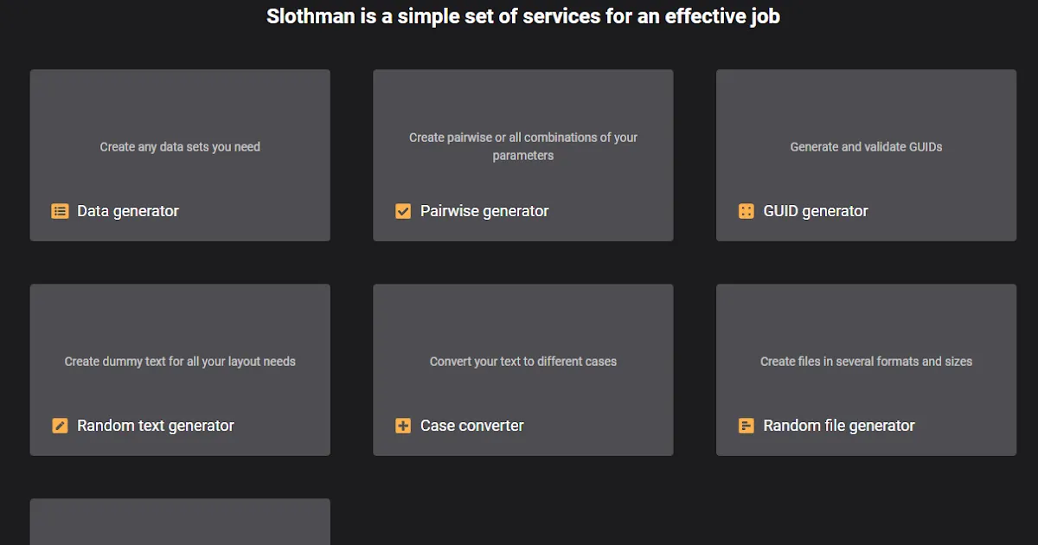The height and width of the screenshot is (545, 1038).
Task: Open the Random text generator link
Action: tap(156, 426)
